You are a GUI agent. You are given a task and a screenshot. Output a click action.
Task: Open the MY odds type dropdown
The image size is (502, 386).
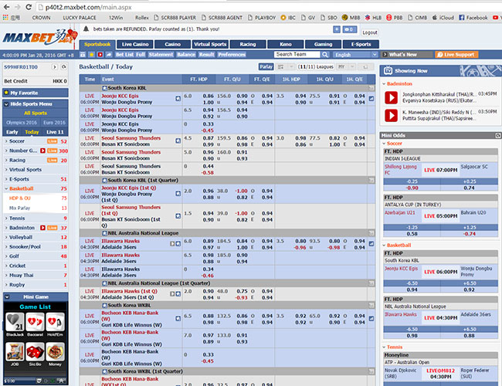point(346,67)
